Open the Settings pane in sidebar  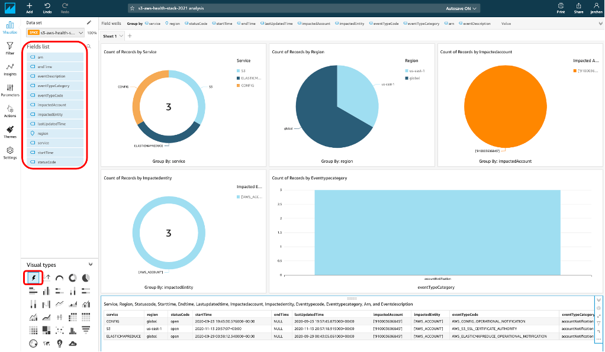(x=10, y=153)
